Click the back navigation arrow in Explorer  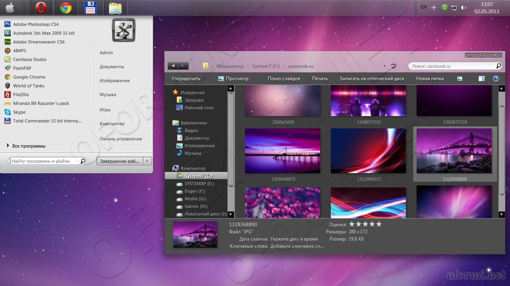(173, 66)
